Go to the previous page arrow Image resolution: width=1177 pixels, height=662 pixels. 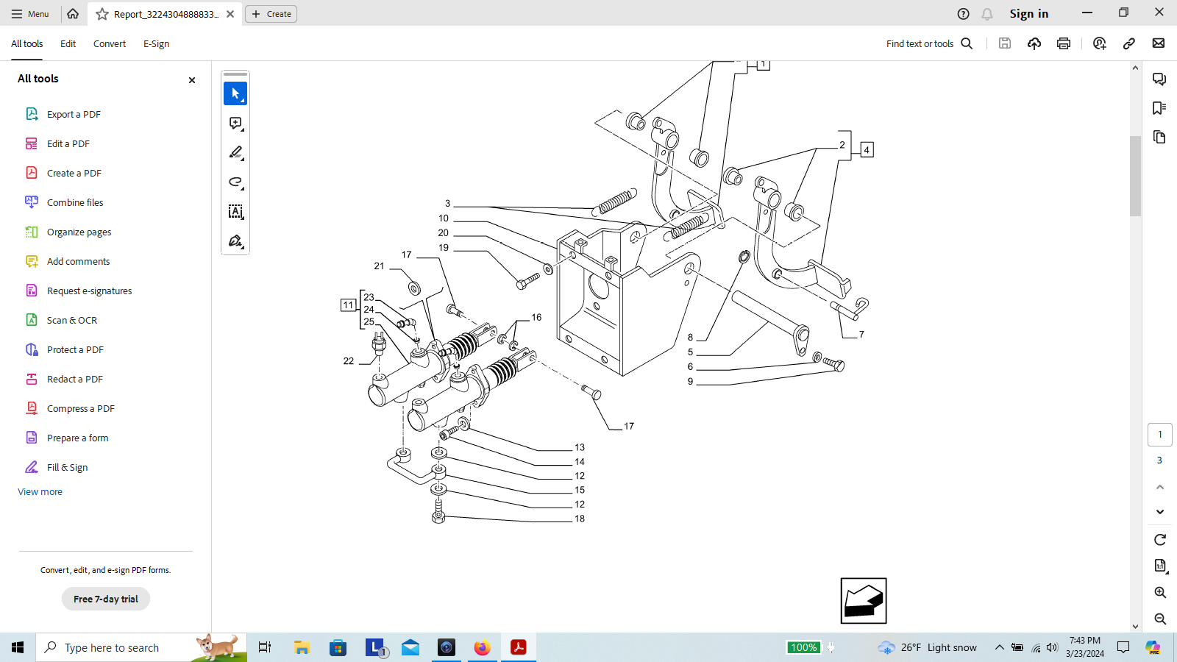pyautogui.click(x=1160, y=487)
